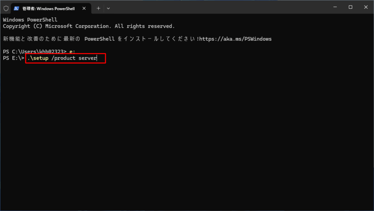Minimize the PowerShell window
Image resolution: width=374 pixels, height=211 pixels.
(x=335, y=7)
